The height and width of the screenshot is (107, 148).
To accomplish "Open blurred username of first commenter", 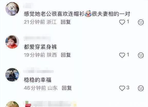I will [28, 5].
